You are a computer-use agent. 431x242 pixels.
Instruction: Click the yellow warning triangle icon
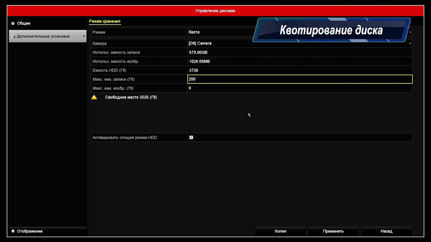coord(94,97)
